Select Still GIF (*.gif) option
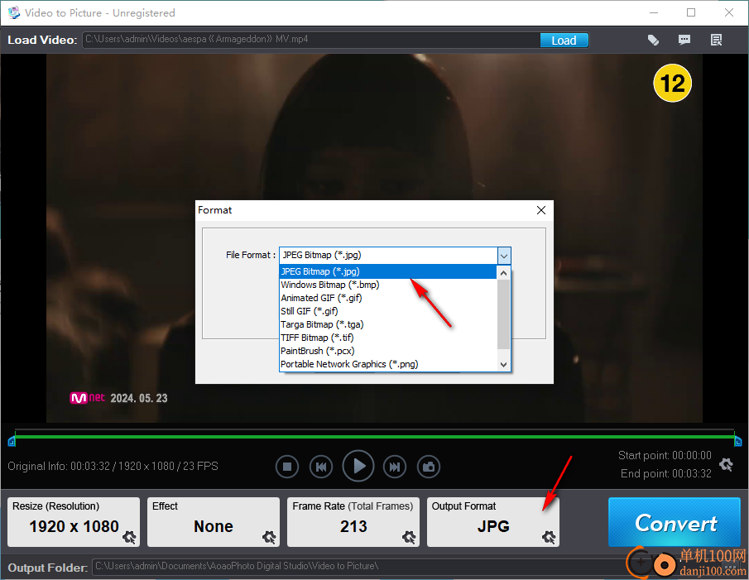 coord(388,312)
